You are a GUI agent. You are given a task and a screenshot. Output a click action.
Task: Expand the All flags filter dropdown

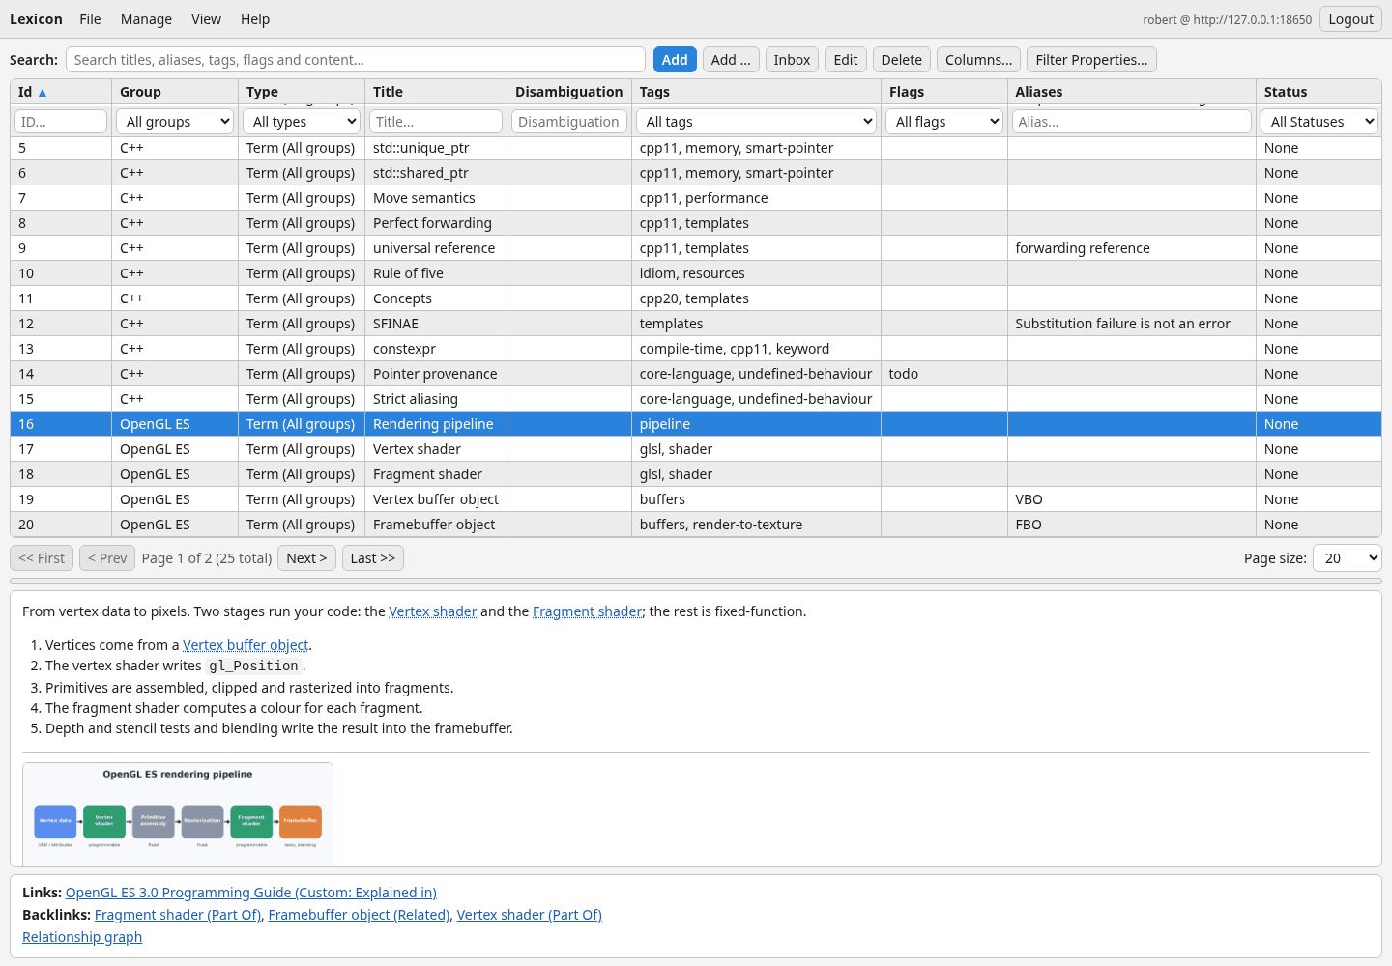click(x=944, y=122)
